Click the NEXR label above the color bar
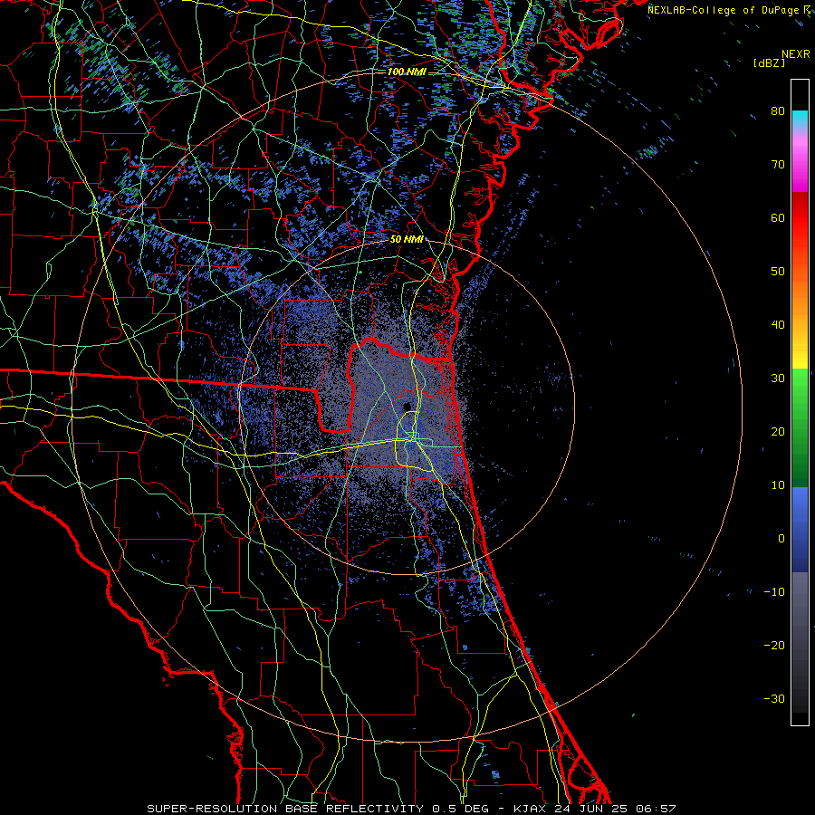 coord(795,54)
